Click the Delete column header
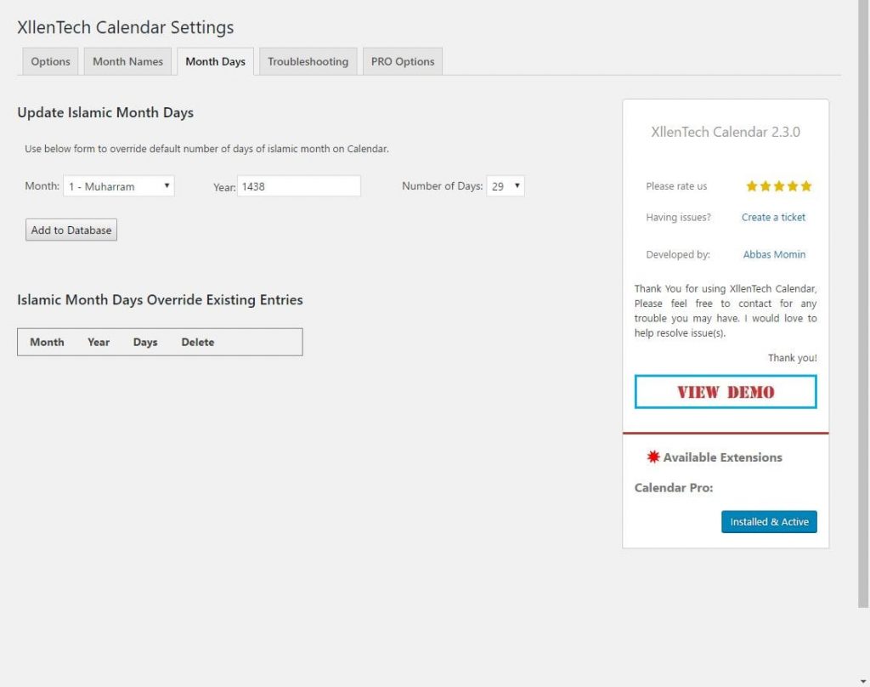The height and width of the screenshot is (687, 870). (197, 342)
